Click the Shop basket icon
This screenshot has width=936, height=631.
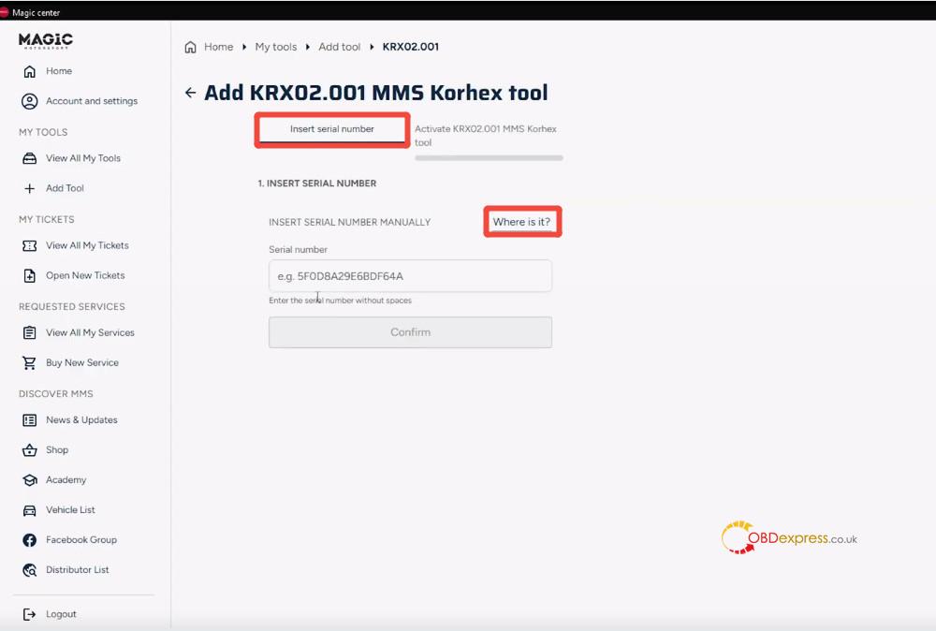(x=29, y=450)
